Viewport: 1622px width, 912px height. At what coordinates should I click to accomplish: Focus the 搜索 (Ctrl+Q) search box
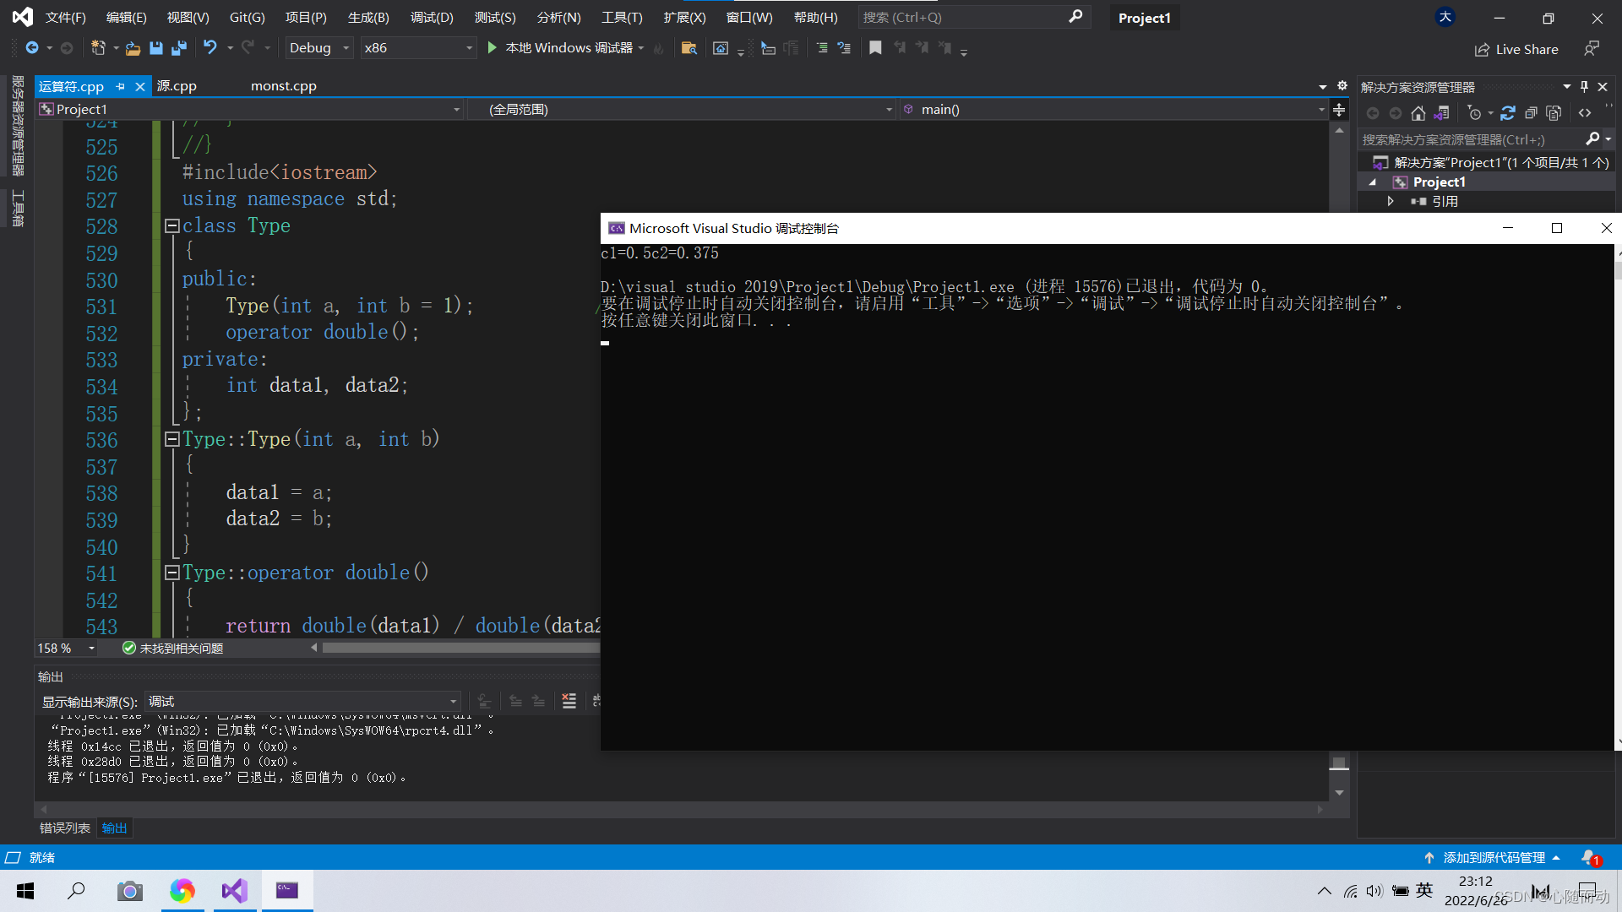974,17
